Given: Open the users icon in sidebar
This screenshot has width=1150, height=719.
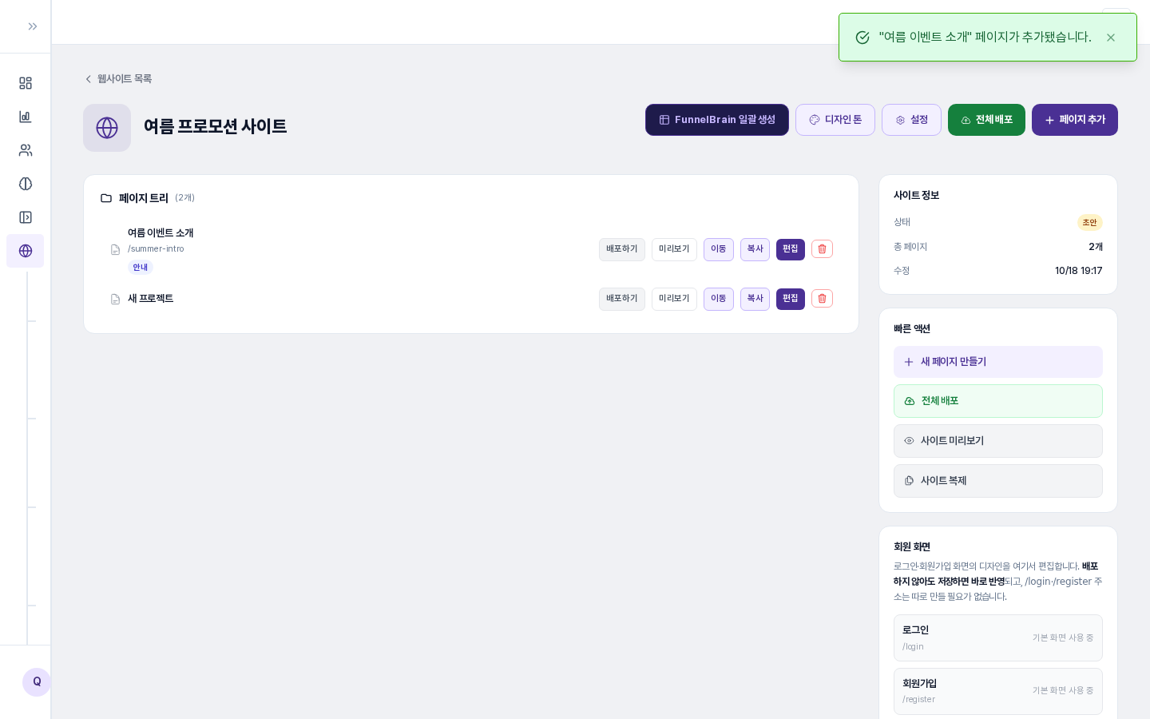Looking at the screenshot, I should pyautogui.click(x=26, y=150).
